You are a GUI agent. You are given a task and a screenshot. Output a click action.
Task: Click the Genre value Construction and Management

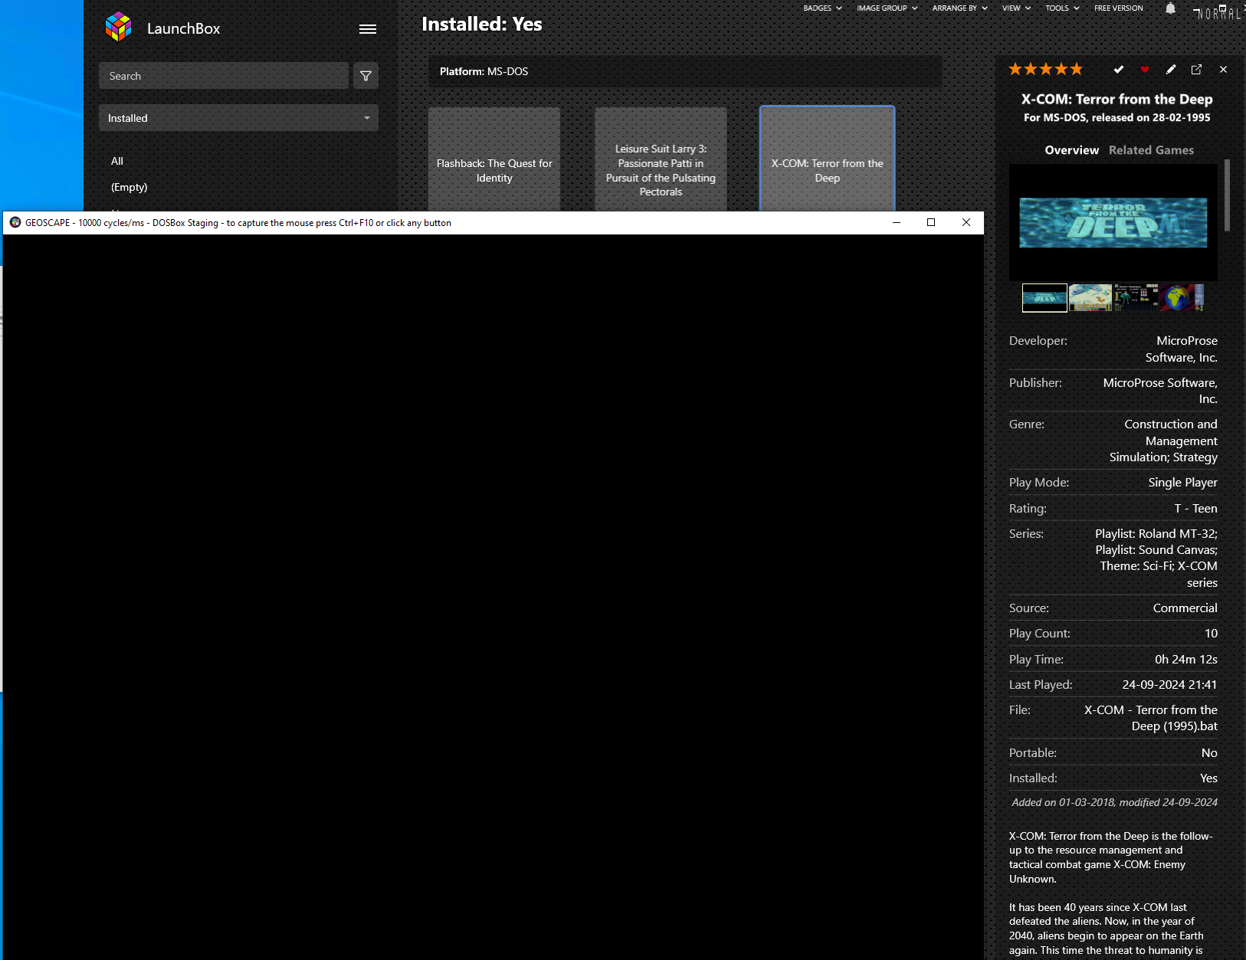coord(1163,441)
